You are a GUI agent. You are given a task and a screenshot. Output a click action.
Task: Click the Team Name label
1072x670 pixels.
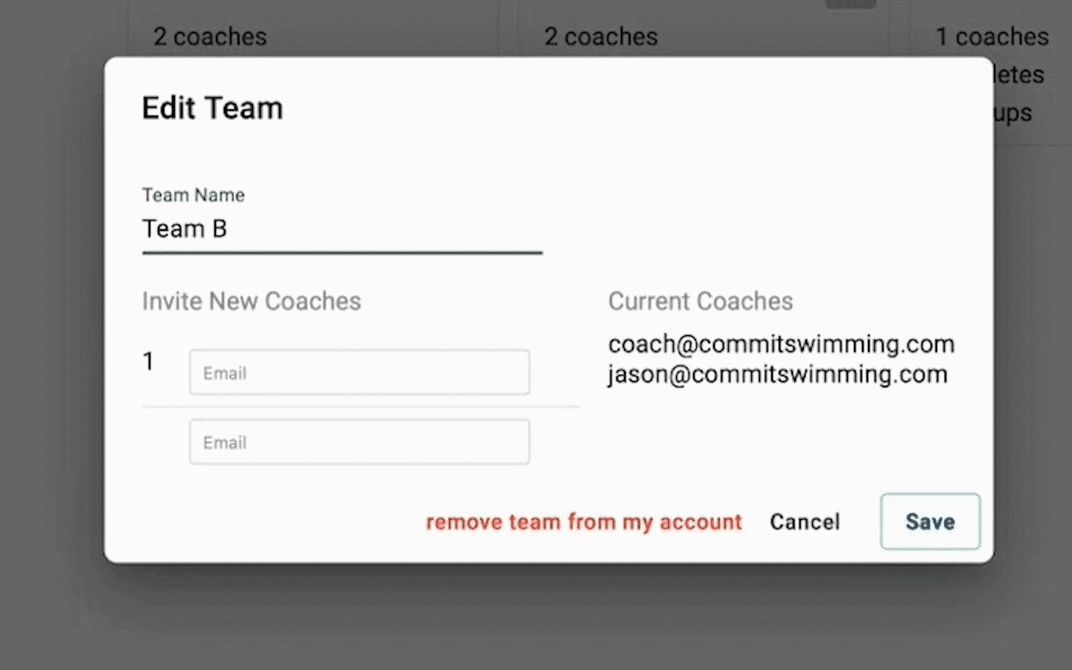(194, 195)
